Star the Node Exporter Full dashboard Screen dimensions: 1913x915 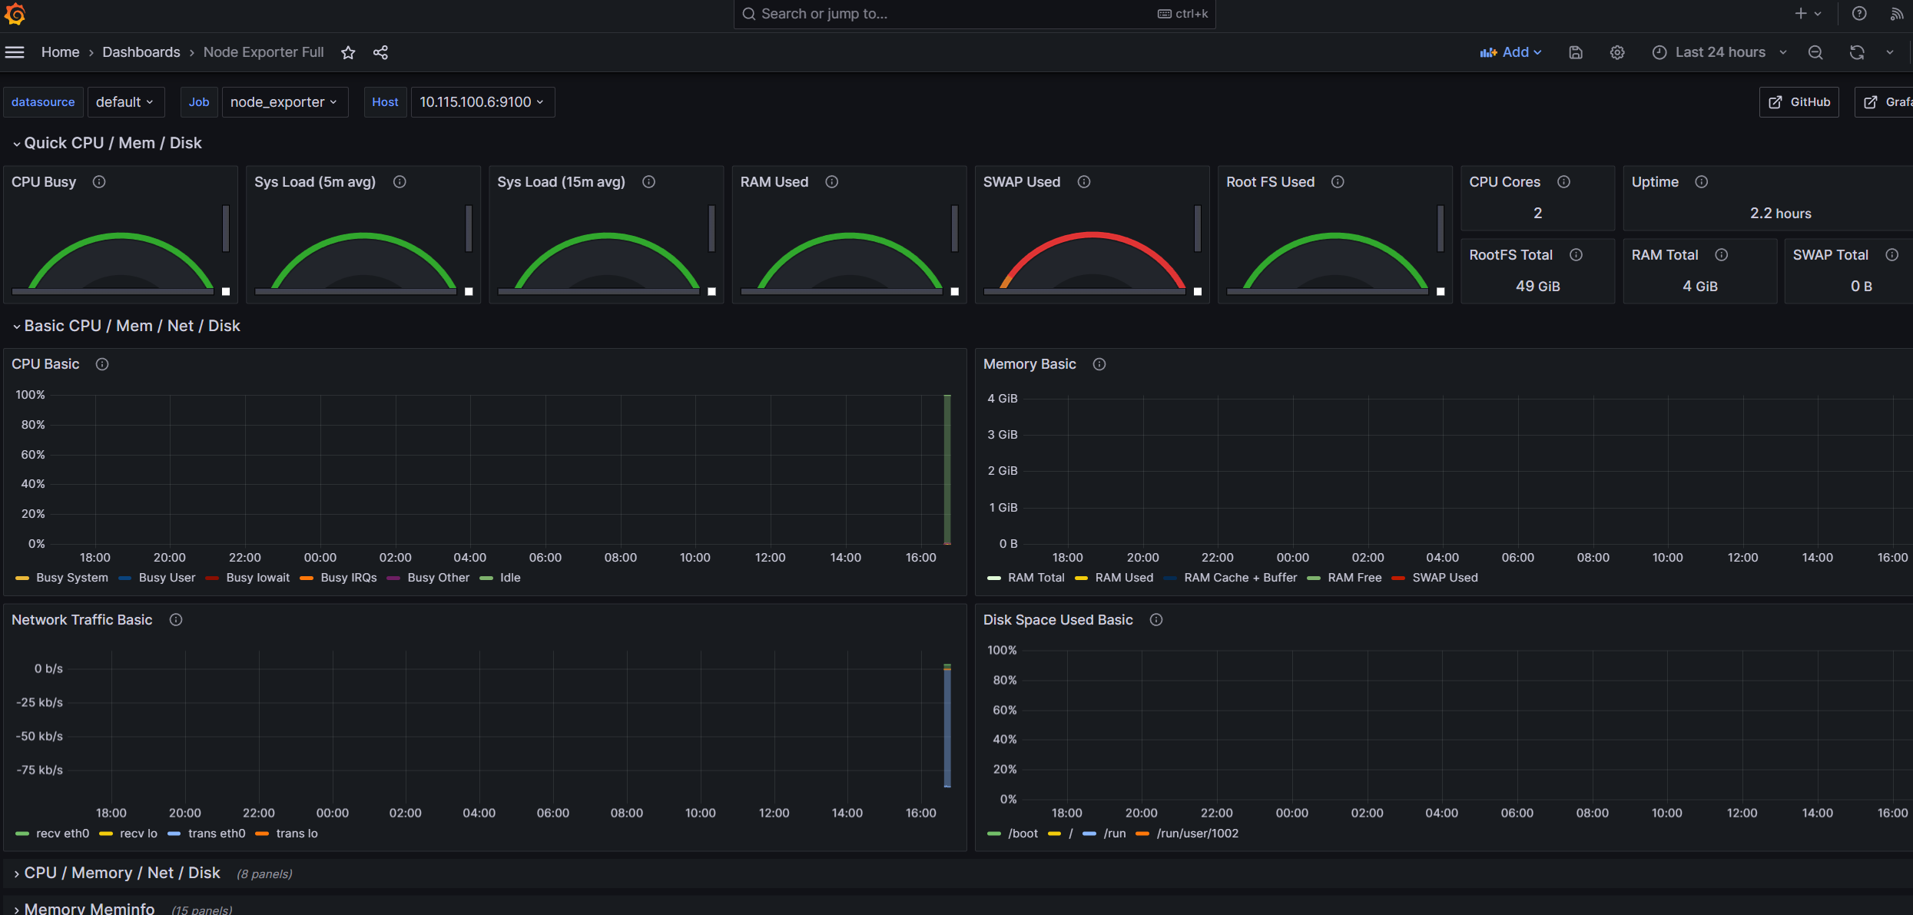348,52
